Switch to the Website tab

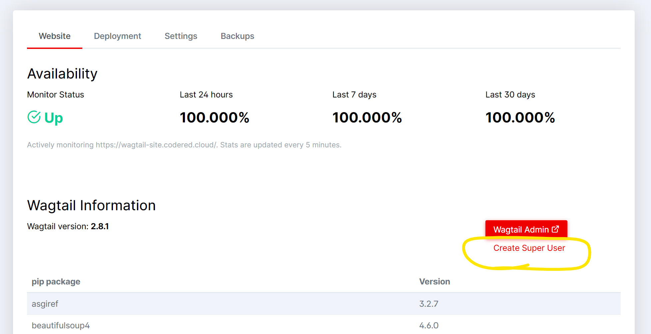pos(55,36)
